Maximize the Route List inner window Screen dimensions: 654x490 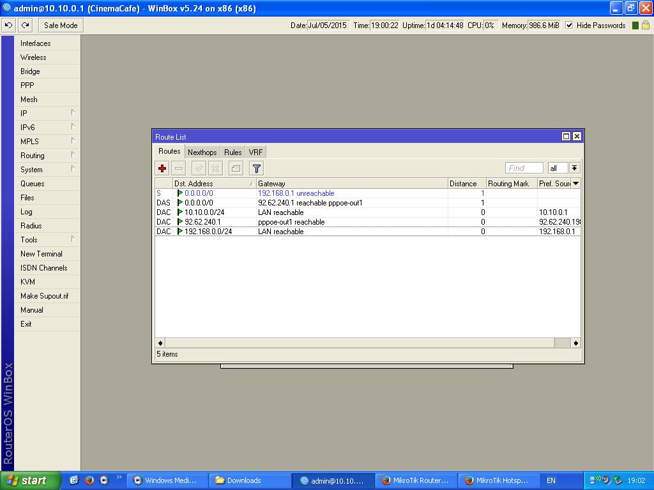pos(566,137)
